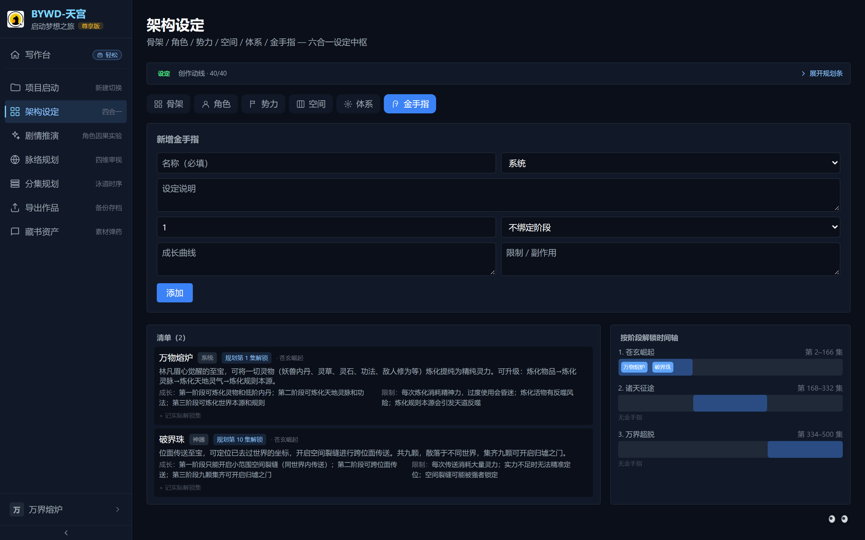Open 项目启动 in the sidebar
The height and width of the screenshot is (540, 865).
click(x=66, y=88)
